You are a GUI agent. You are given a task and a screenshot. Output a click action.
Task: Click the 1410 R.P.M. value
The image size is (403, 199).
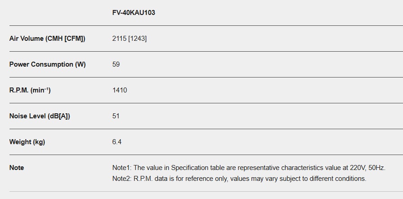pos(119,90)
